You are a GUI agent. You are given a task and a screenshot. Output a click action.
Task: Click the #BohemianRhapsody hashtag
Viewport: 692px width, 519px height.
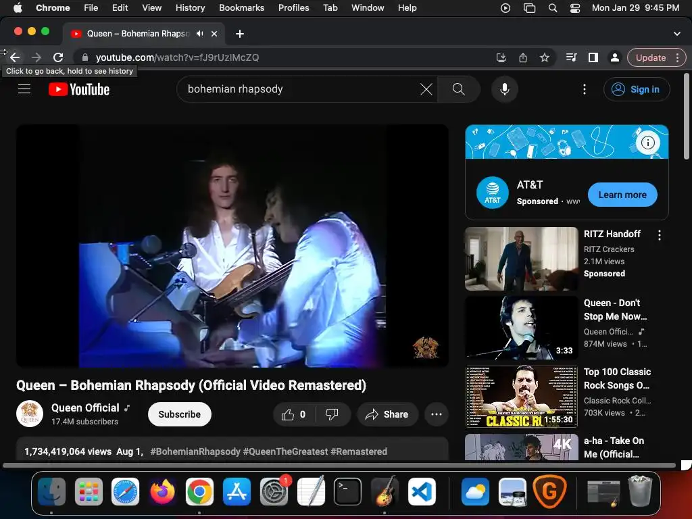click(x=195, y=451)
